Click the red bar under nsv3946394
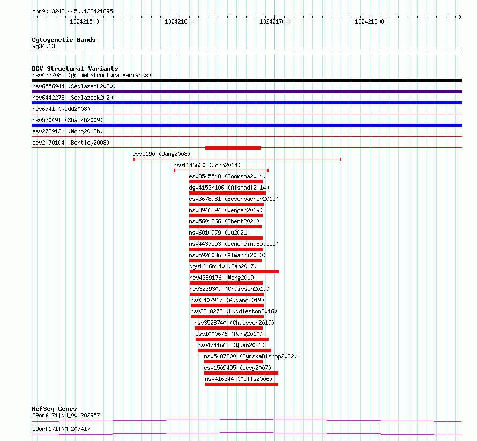Viewport: 477px width, 441px height. coord(226,215)
